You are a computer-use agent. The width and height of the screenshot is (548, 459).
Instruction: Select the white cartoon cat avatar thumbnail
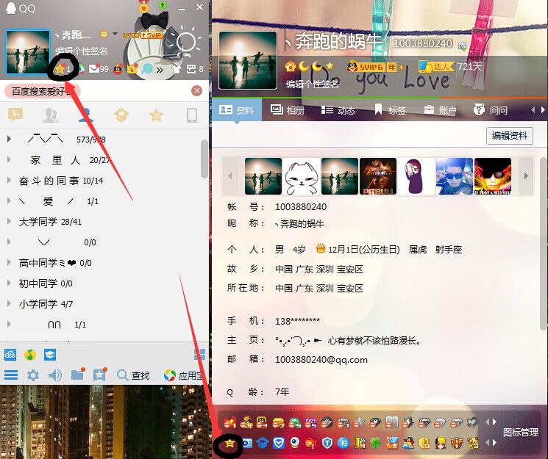302,176
